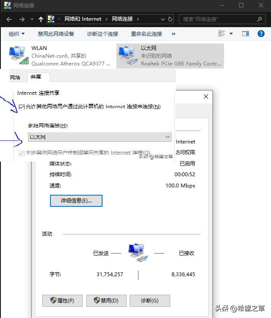Viewport: 271px width, 318px height.
Task: Click 31,754,257 bytes sent value
Action: (110, 274)
